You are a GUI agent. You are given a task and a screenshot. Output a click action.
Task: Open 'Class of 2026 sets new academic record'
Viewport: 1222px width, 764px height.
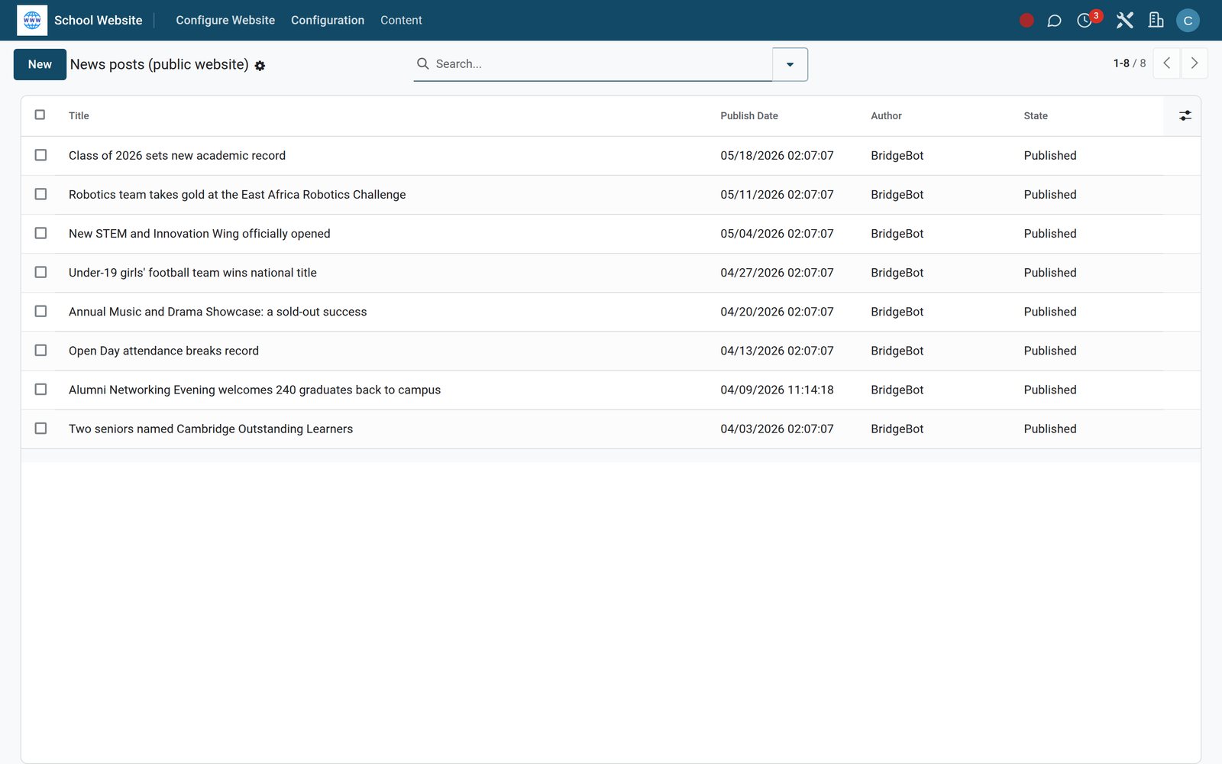(x=177, y=156)
